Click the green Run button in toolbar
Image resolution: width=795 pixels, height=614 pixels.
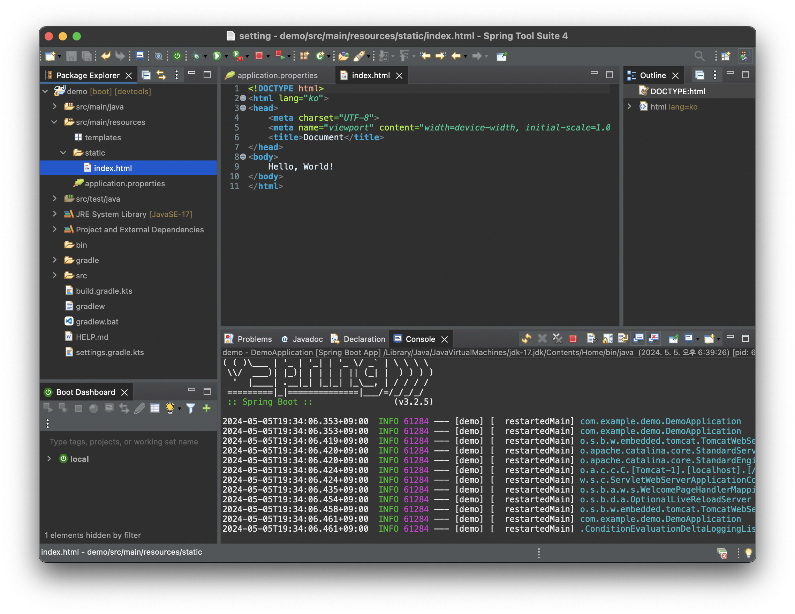pyautogui.click(x=217, y=56)
